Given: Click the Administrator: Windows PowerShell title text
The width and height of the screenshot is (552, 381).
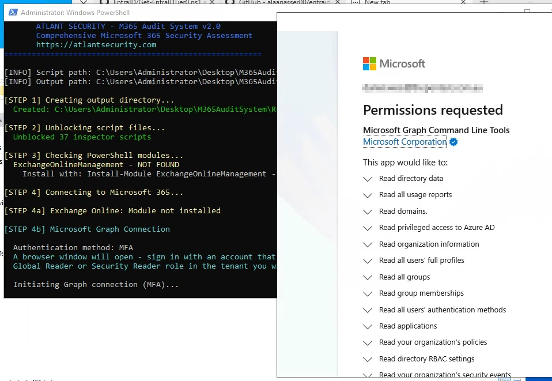Looking at the screenshot, I should [75, 13].
